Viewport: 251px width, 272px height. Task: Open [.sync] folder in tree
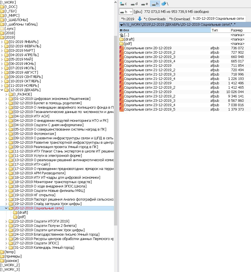point(8,29)
